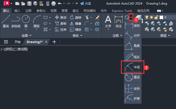Expand the Annotation (注释) panel
This screenshot has width=176, height=109.
(x=117, y=36)
